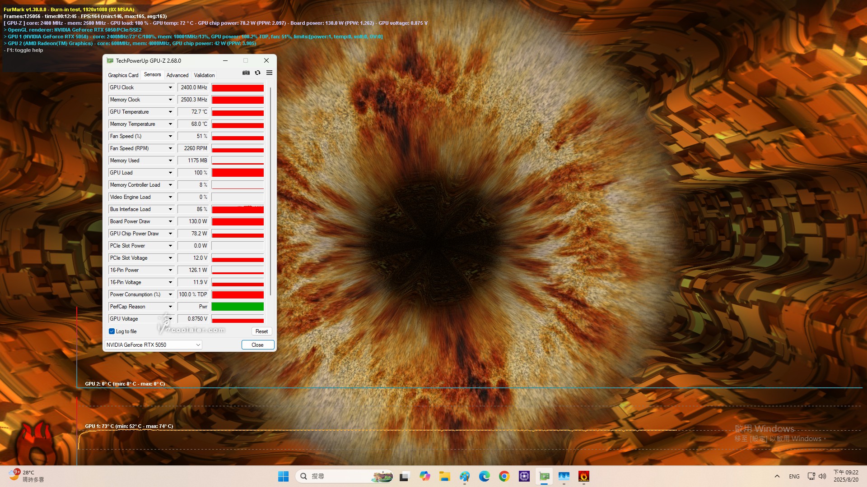867x487 pixels.
Task: Switch to FurMark in the taskbar
Action: pos(584,476)
